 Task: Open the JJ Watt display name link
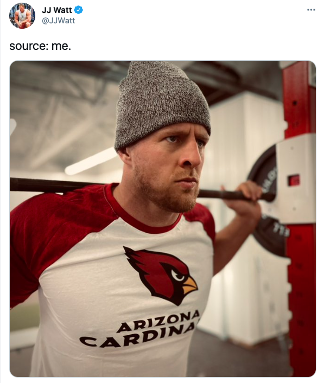pos(56,10)
